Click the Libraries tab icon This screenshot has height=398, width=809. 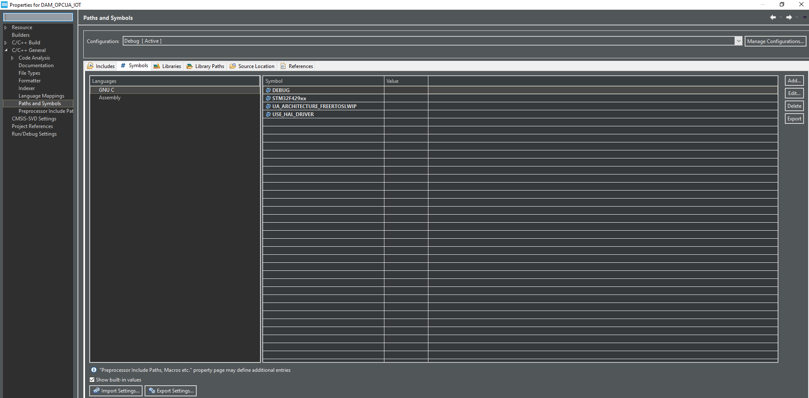click(x=156, y=66)
